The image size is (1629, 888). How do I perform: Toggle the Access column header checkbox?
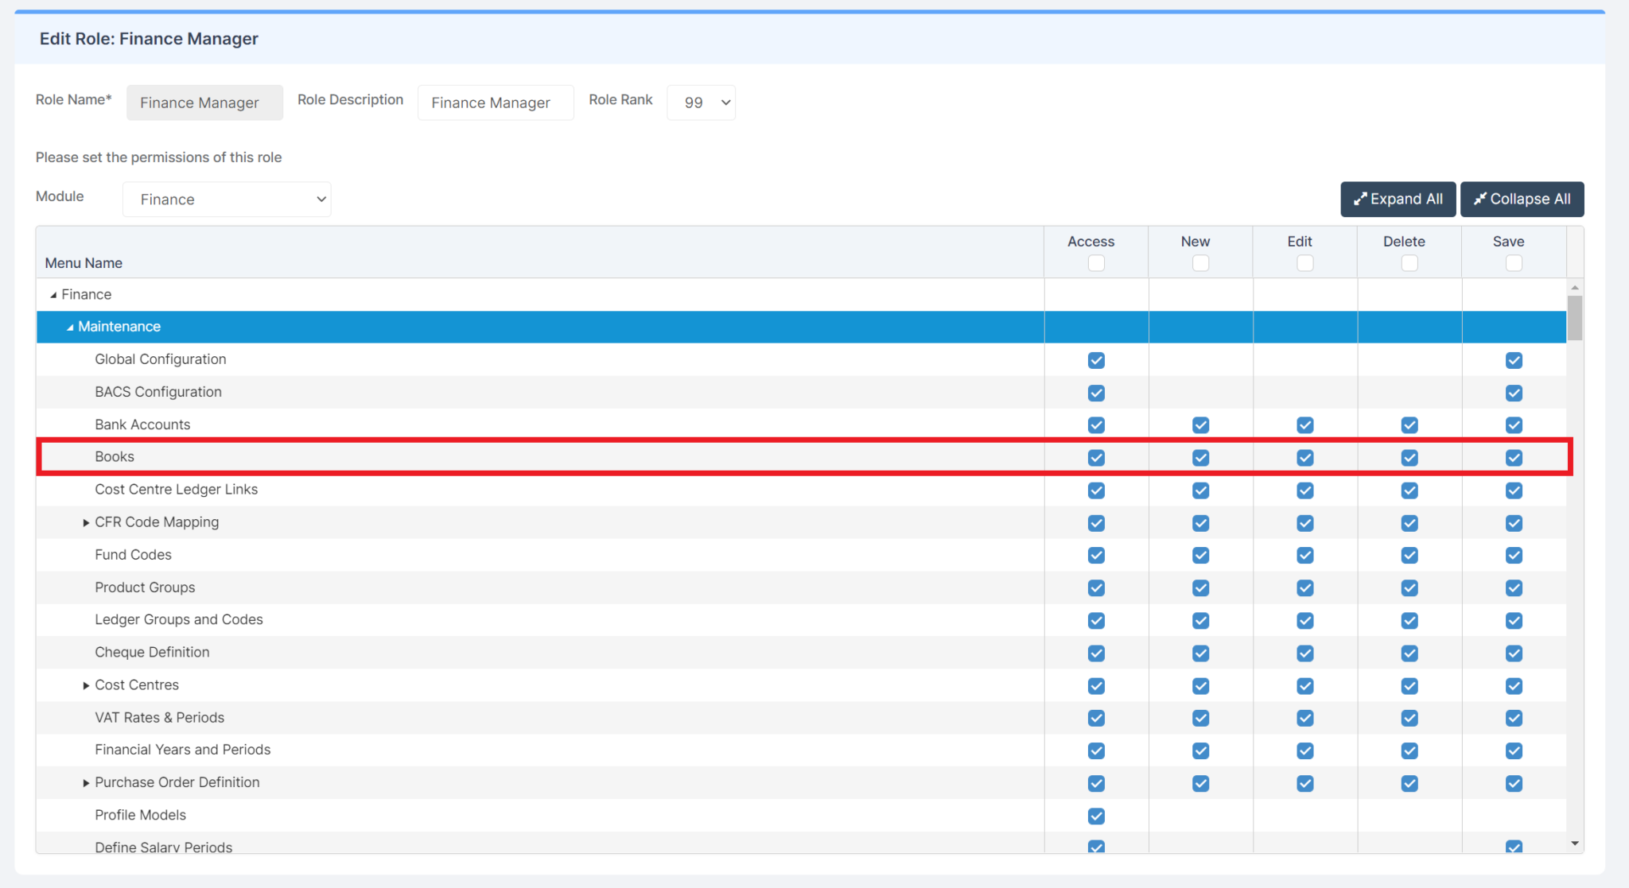[x=1095, y=262]
